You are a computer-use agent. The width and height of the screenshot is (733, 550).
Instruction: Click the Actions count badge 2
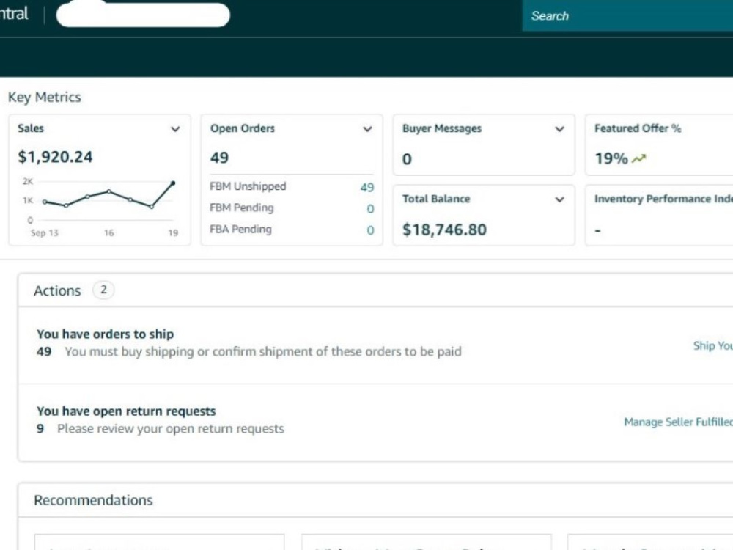pos(103,290)
